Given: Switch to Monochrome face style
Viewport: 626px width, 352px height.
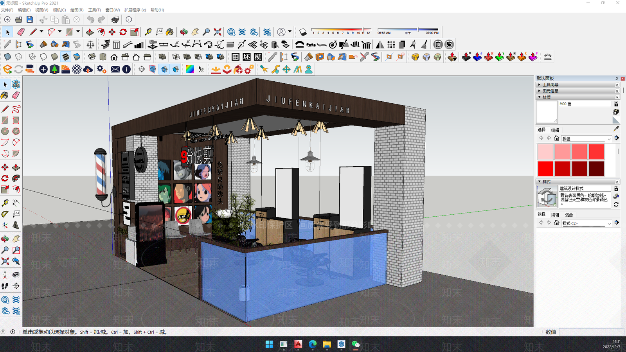Looking at the screenshot, I should coord(77,57).
